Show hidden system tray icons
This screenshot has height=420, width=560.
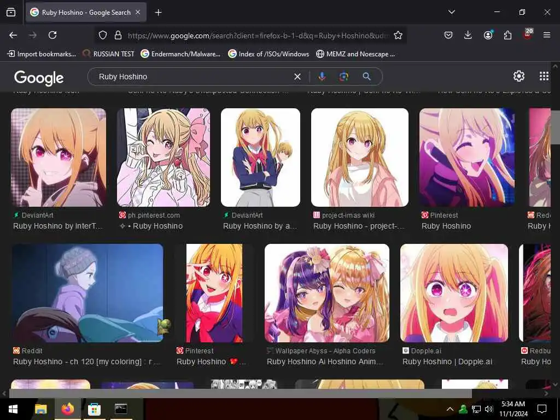450,409
